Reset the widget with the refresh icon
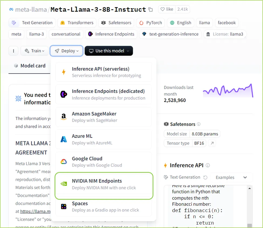The image size is (263, 228). [205, 177]
